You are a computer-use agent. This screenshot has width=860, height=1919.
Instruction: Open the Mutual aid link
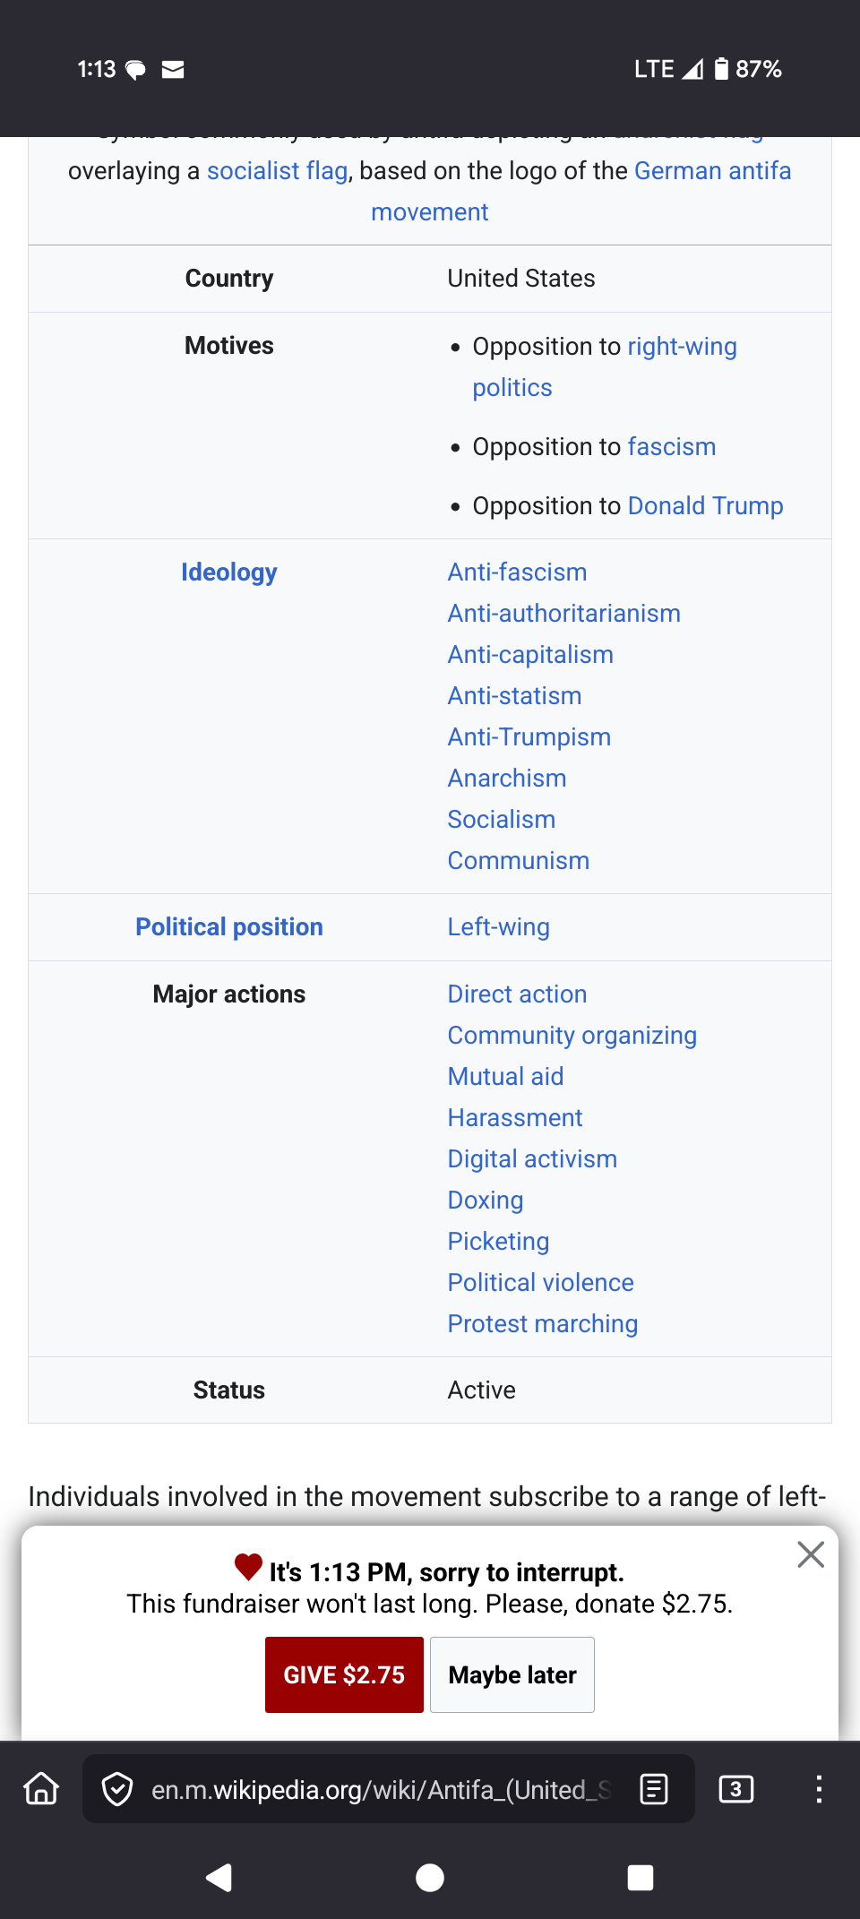tap(506, 1076)
